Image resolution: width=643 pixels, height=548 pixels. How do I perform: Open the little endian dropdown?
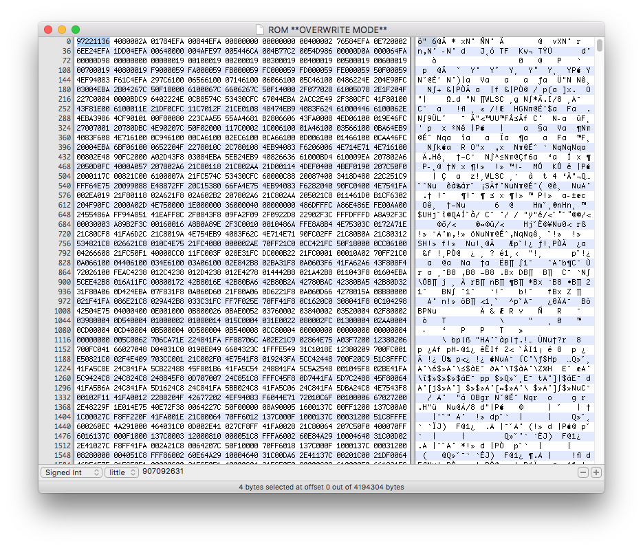(x=122, y=472)
